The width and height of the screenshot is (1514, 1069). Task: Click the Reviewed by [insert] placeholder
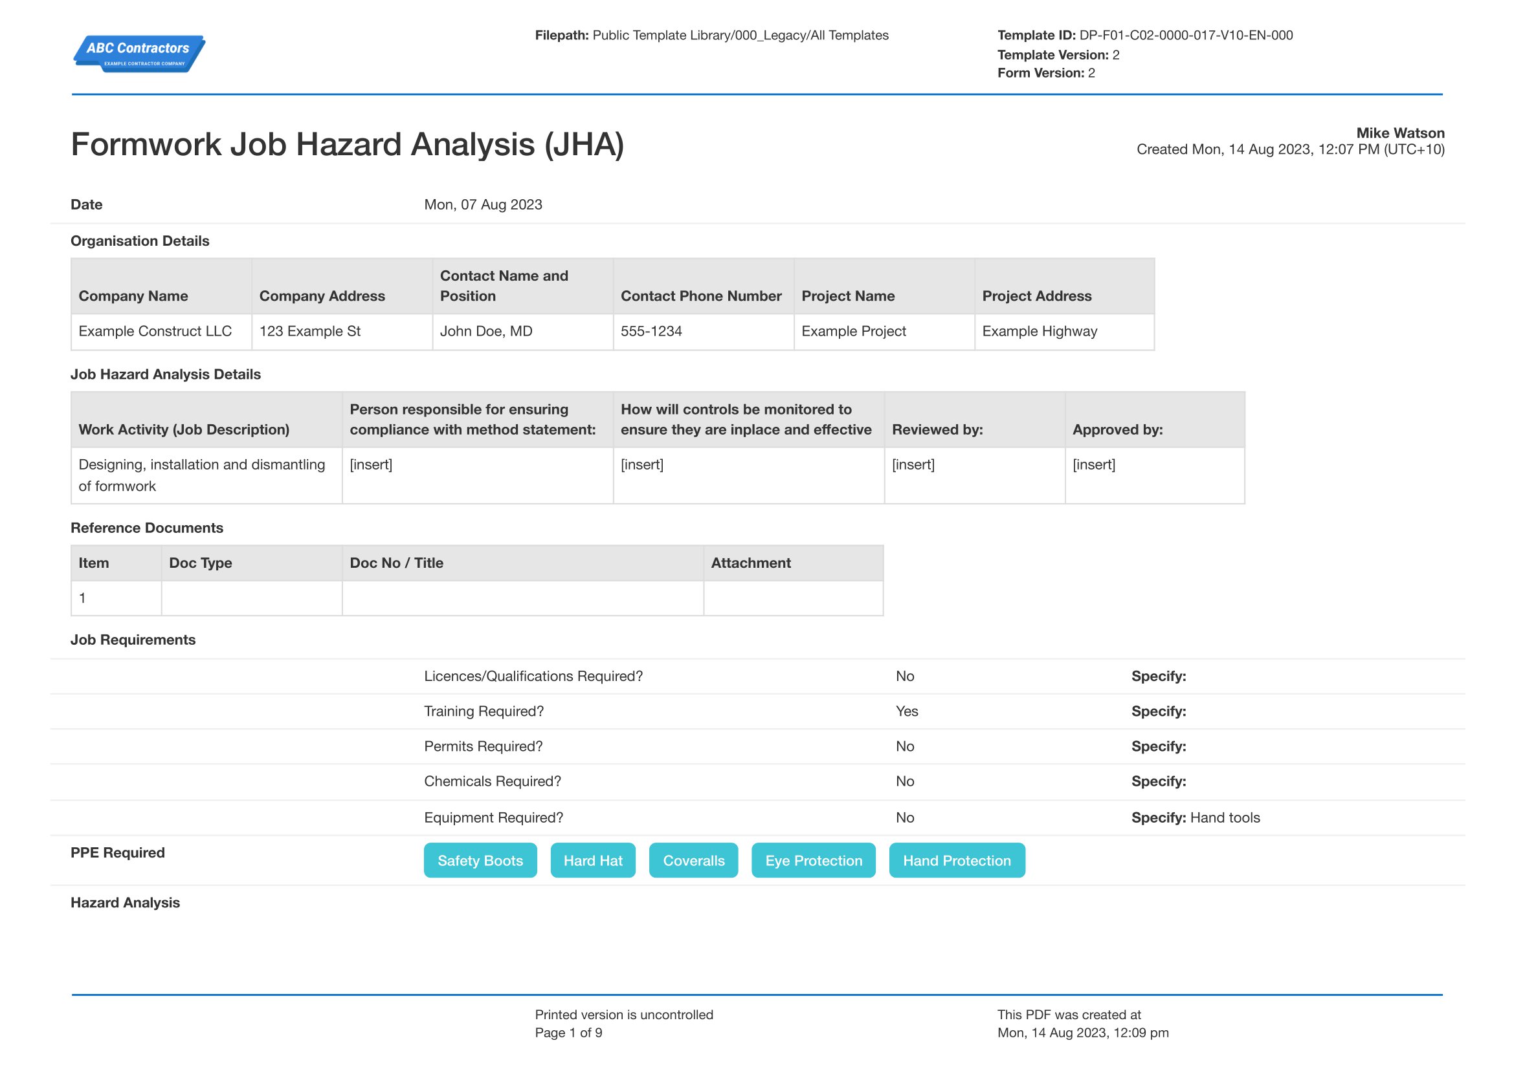click(913, 464)
